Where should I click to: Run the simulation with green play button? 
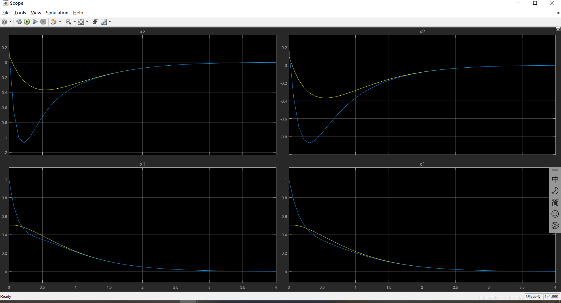pos(27,22)
